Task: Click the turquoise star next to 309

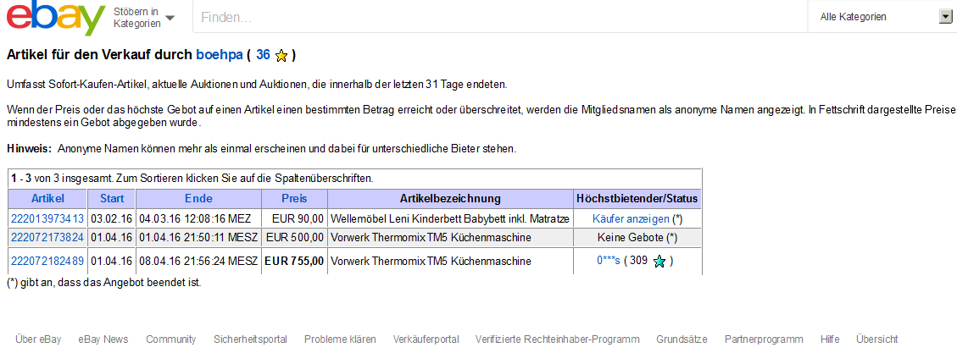Action: (659, 262)
